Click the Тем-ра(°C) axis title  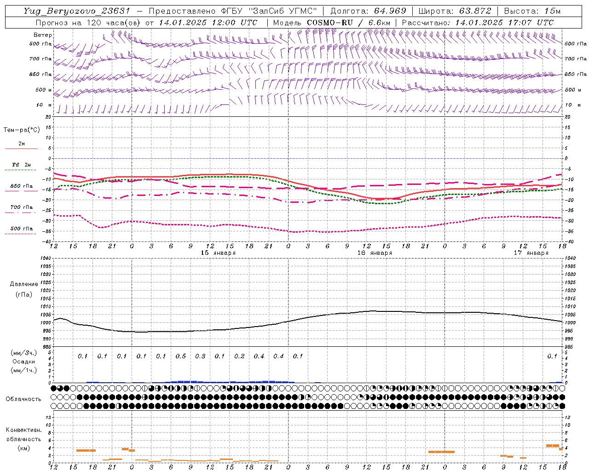pyautogui.click(x=22, y=130)
